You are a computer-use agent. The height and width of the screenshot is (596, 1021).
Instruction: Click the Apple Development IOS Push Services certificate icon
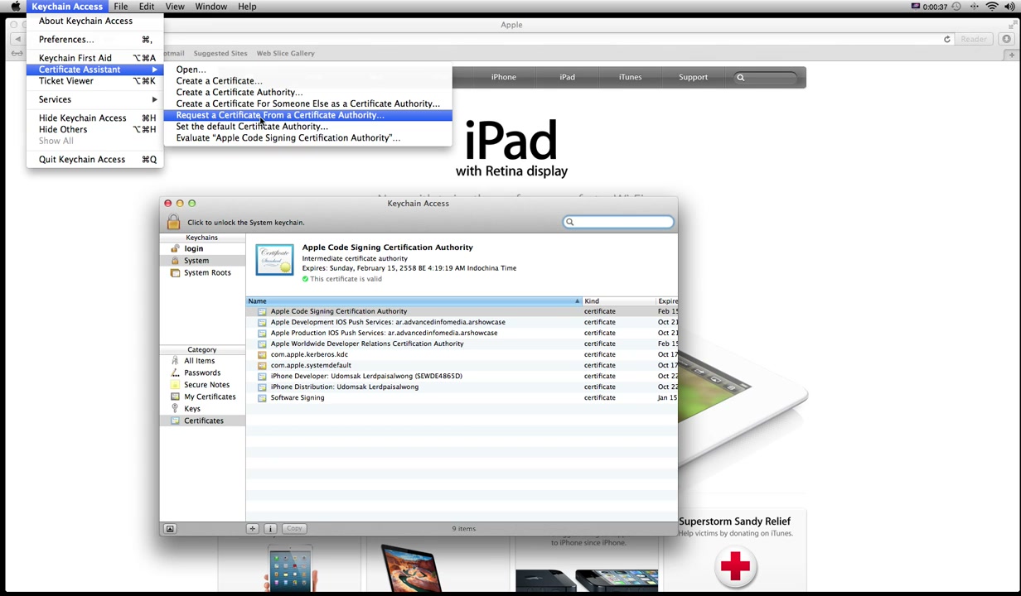pos(262,322)
